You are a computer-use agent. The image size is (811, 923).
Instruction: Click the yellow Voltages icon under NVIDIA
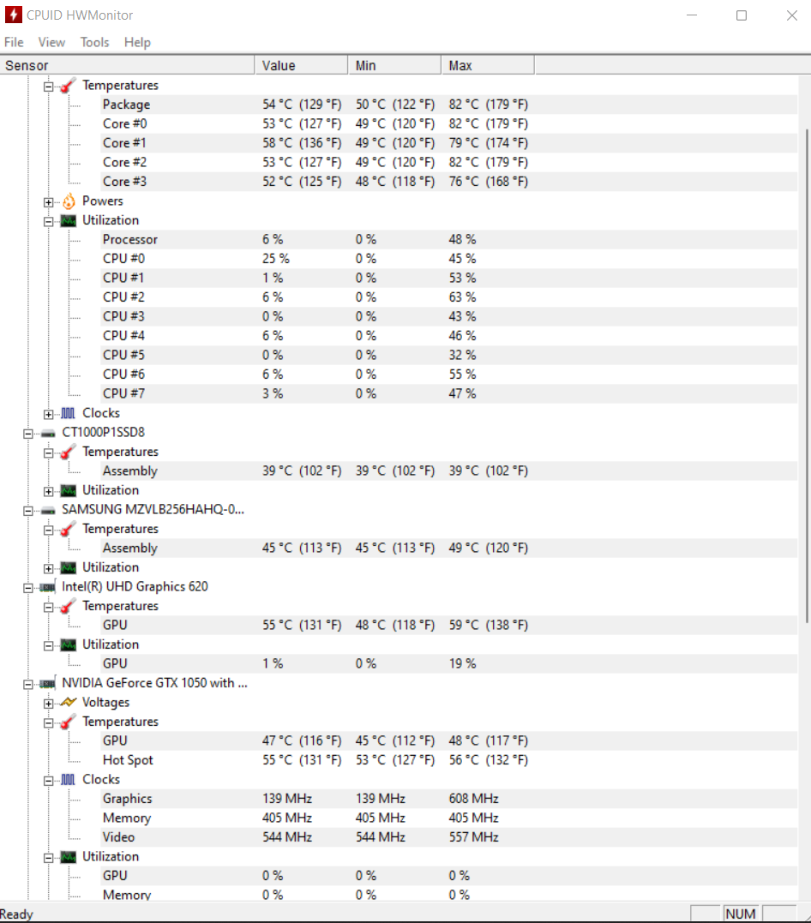69,702
